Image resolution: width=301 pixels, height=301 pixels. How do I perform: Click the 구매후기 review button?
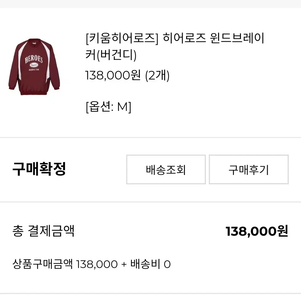(249, 169)
